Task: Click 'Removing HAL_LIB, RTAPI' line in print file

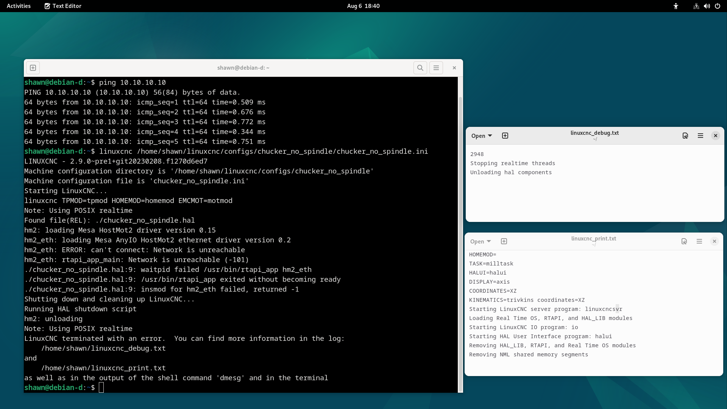Action: click(552, 345)
